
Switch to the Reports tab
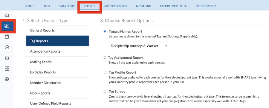pyautogui.click(x=89, y=6)
